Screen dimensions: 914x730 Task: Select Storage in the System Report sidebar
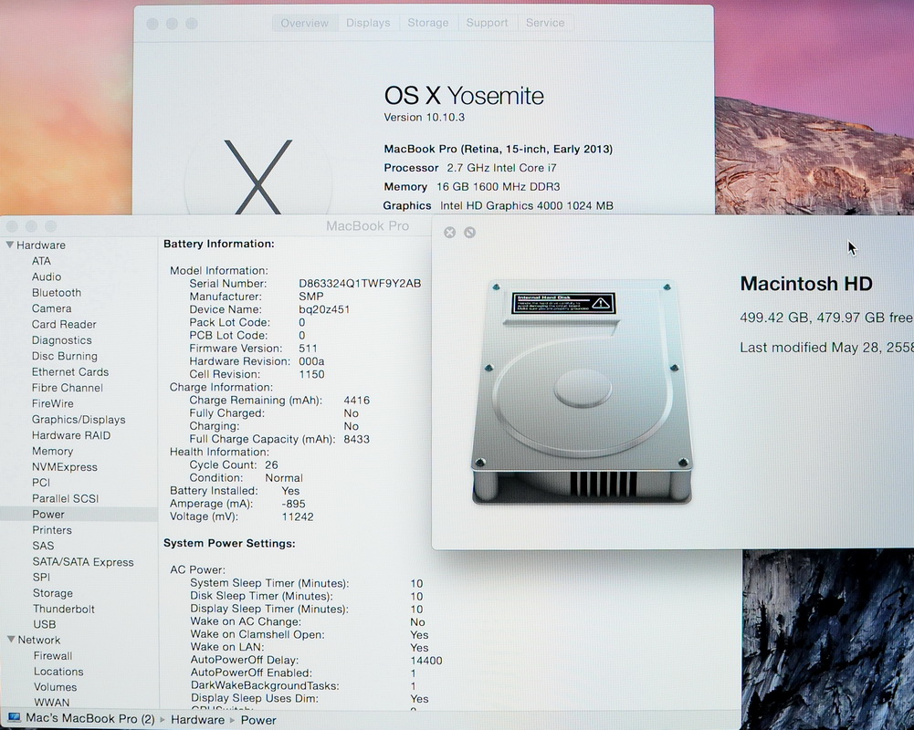click(52, 593)
